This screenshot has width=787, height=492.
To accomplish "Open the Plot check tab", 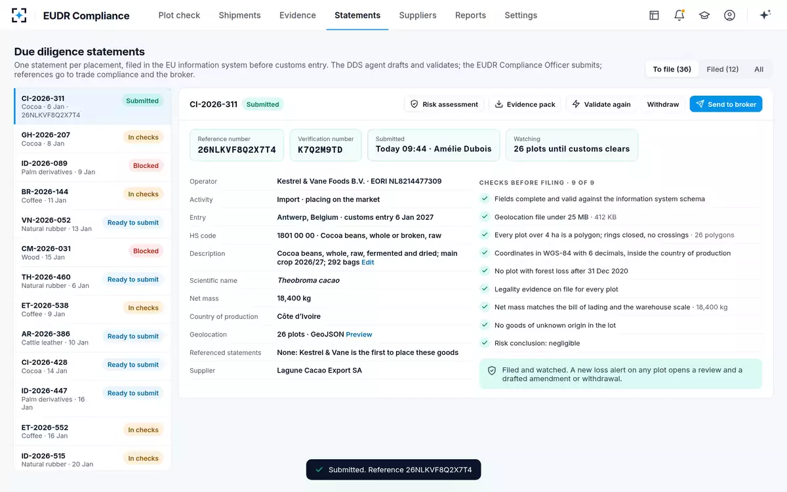I will (179, 15).
